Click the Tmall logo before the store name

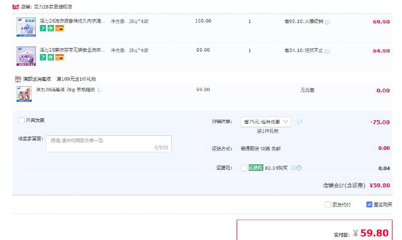tap(16, 7)
